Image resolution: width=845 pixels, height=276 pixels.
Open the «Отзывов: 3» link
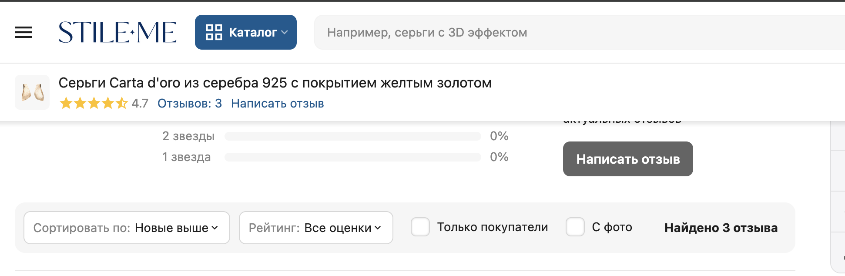(x=189, y=104)
